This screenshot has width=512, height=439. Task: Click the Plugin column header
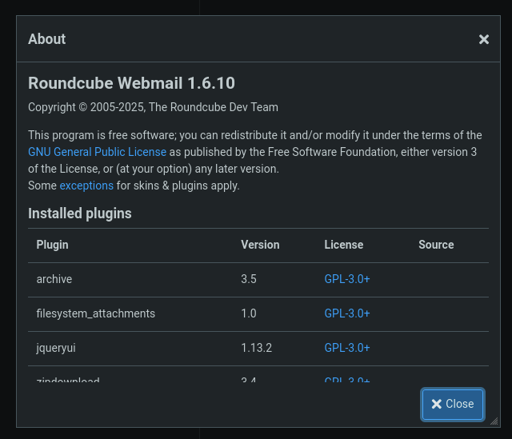pyautogui.click(x=52, y=245)
